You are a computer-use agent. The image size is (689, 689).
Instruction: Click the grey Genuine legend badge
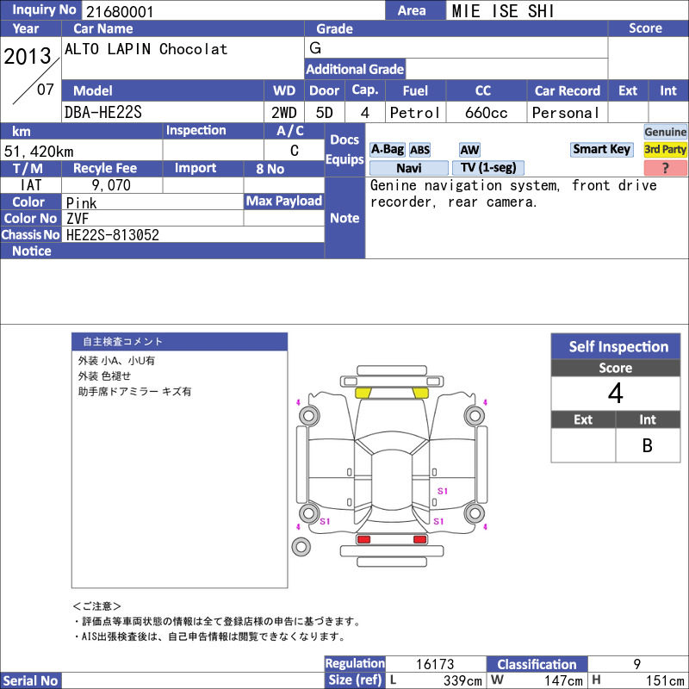665,132
